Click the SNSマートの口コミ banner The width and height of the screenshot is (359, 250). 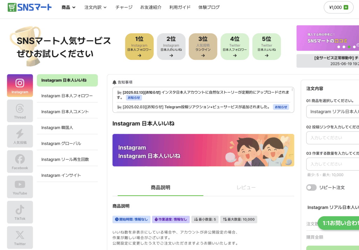pyautogui.click(x=328, y=38)
